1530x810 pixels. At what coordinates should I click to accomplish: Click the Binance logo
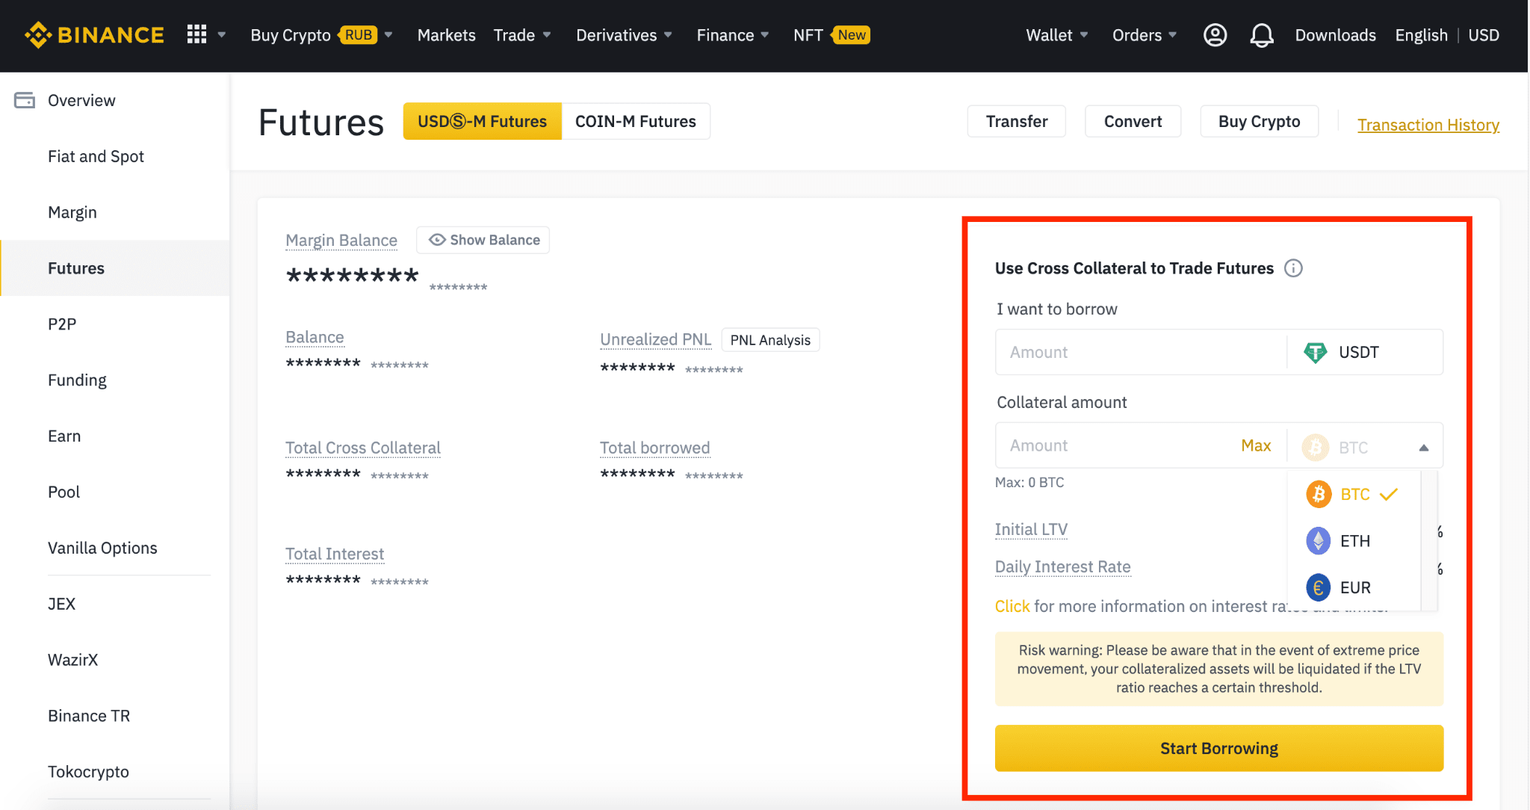click(x=94, y=35)
